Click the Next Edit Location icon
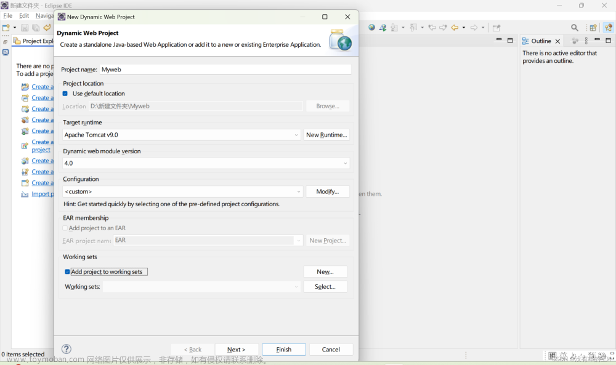 (443, 28)
